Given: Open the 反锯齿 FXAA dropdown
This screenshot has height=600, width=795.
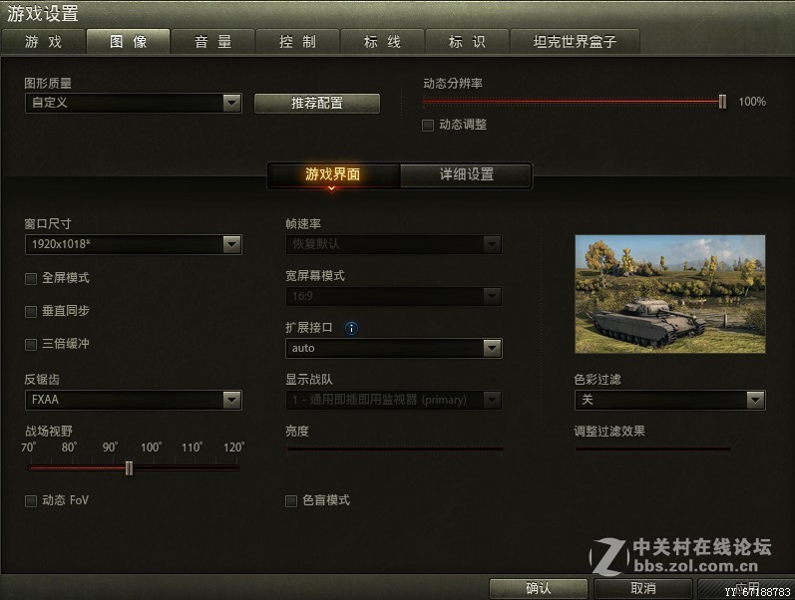Looking at the screenshot, I should (x=134, y=400).
